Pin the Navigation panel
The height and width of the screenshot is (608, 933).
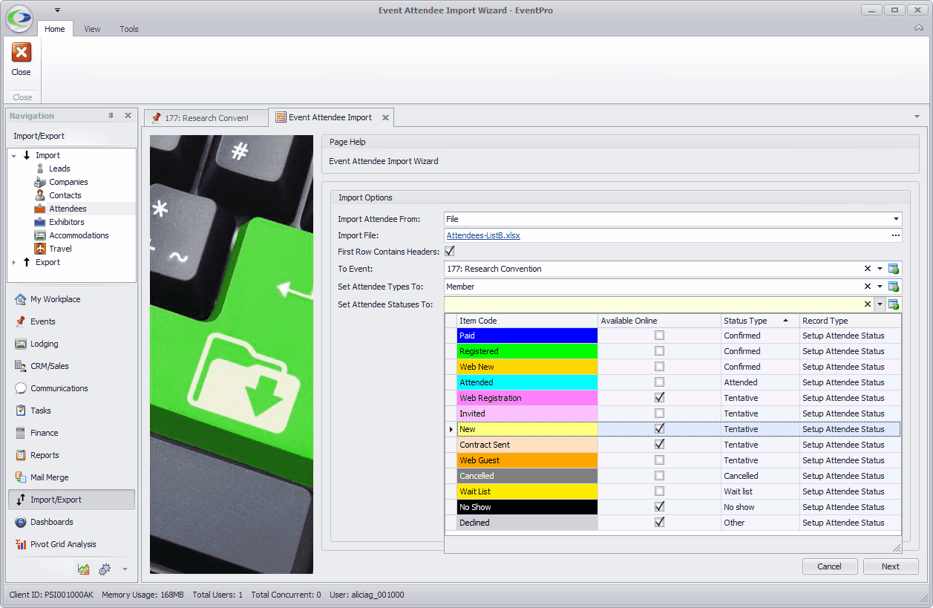111,116
